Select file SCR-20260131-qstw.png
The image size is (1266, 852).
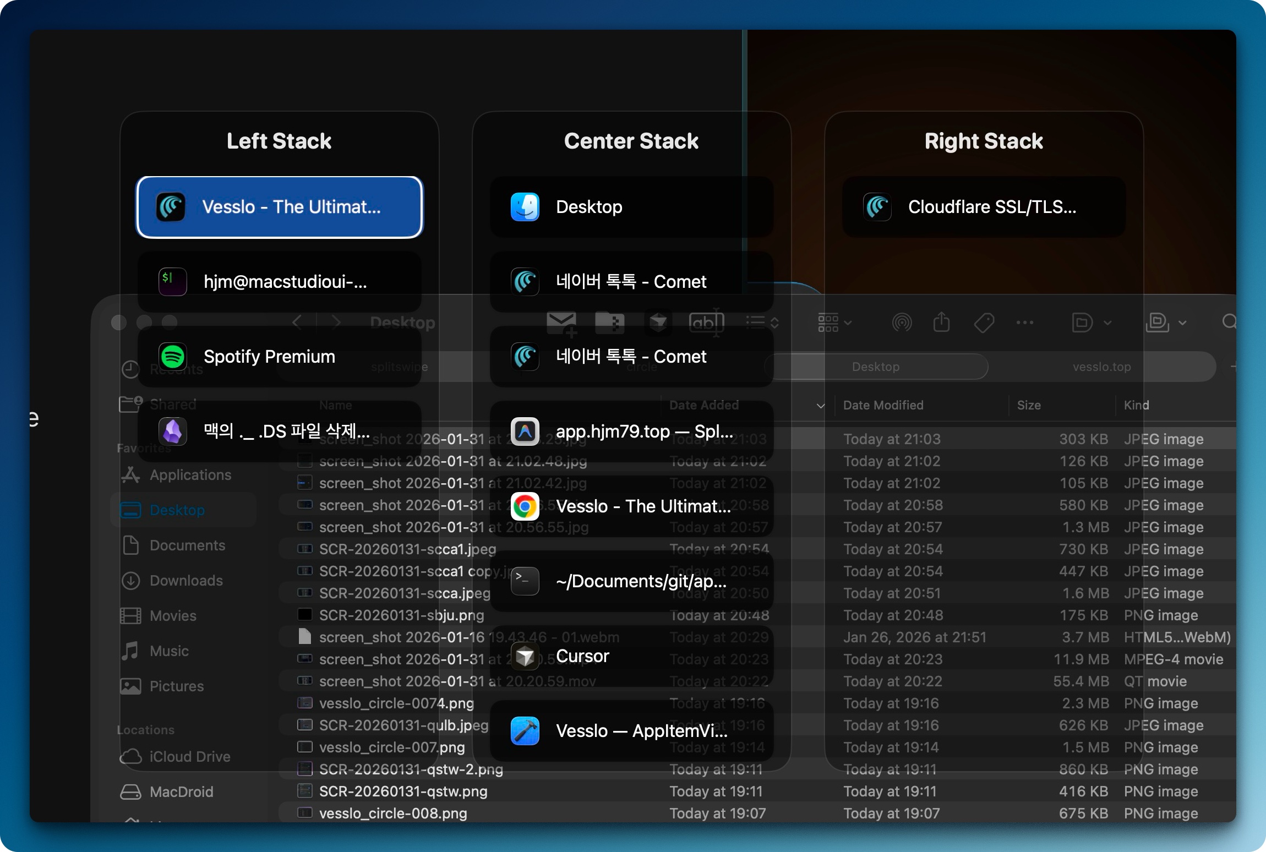point(403,791)
